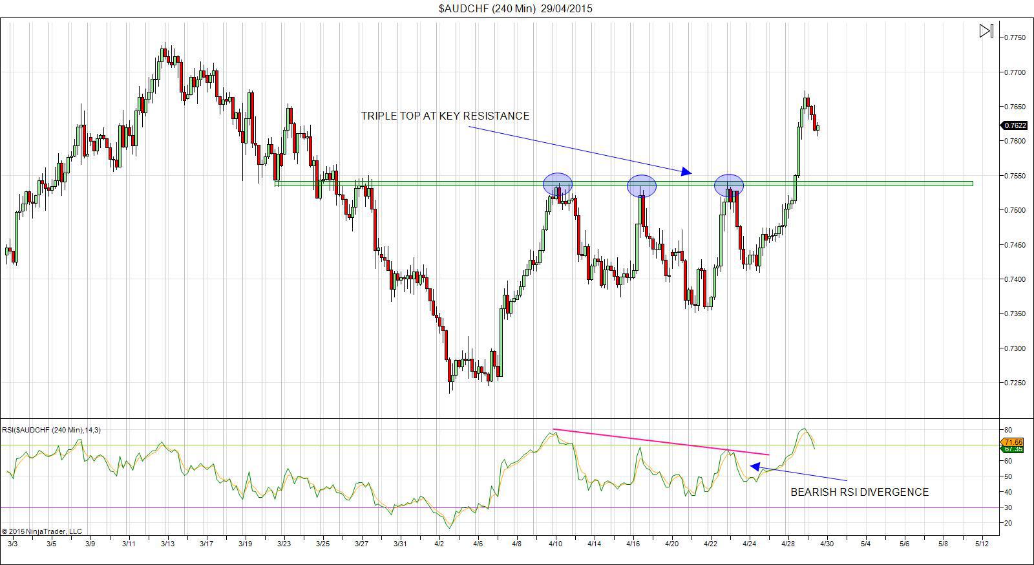Click the 0.7250 price axis label
1034x565 pixels.
point(1015,383)
